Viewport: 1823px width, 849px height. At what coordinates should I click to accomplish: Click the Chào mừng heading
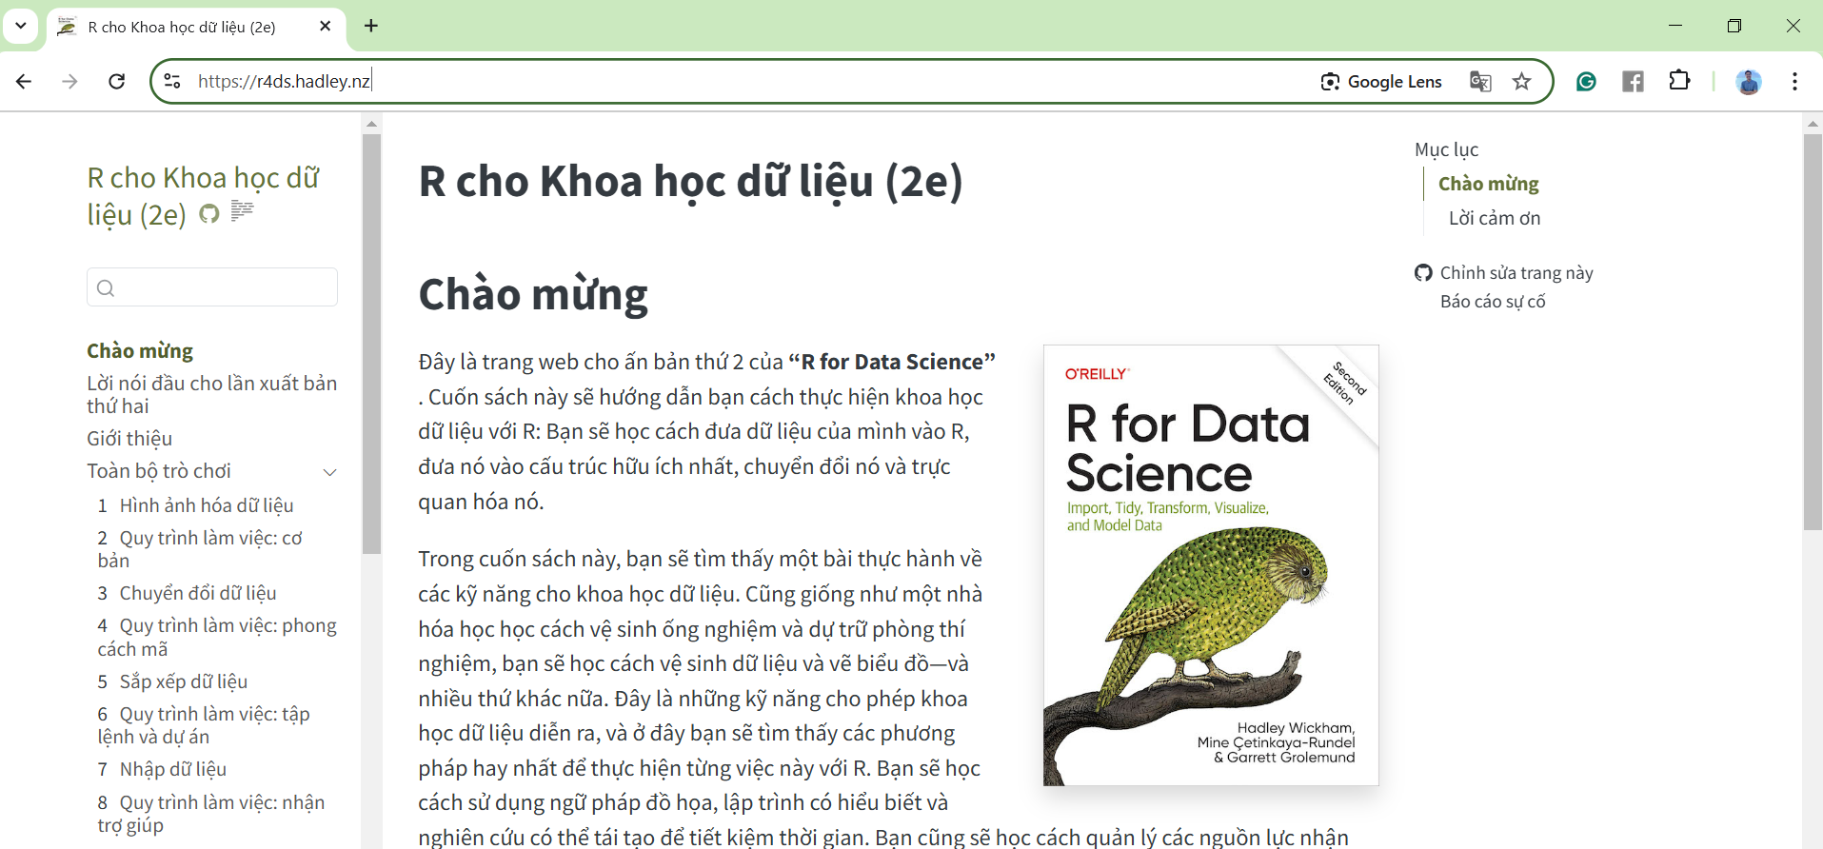pyautogui.click(x=533, y=294)
